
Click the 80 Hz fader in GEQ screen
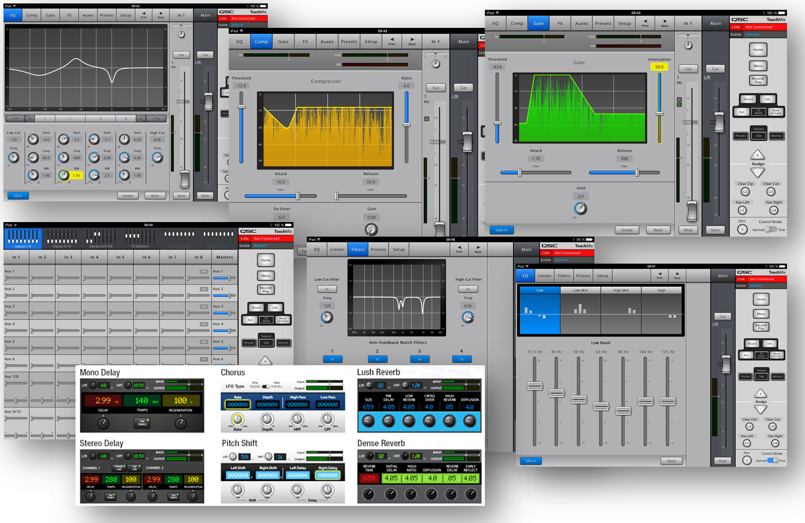click(623, 411)
